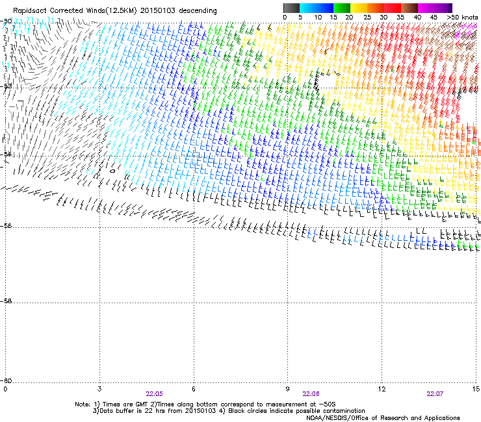Click the latitude label -50
Image resolution: width=481 pixels, height=422 pixels.
6,21
